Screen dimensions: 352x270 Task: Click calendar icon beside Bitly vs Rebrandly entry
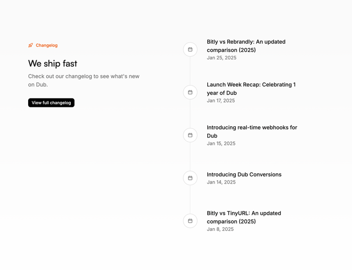(x=190, y=49)
